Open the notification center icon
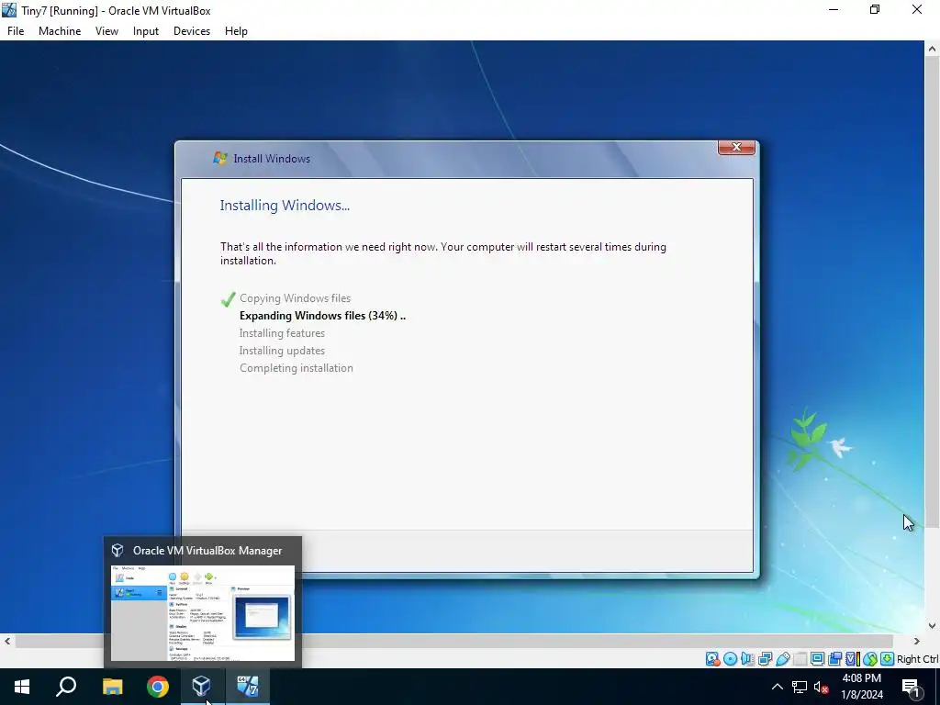Image resolution: width=940 pixels, height=705 pixels. [x=912, y=687]
